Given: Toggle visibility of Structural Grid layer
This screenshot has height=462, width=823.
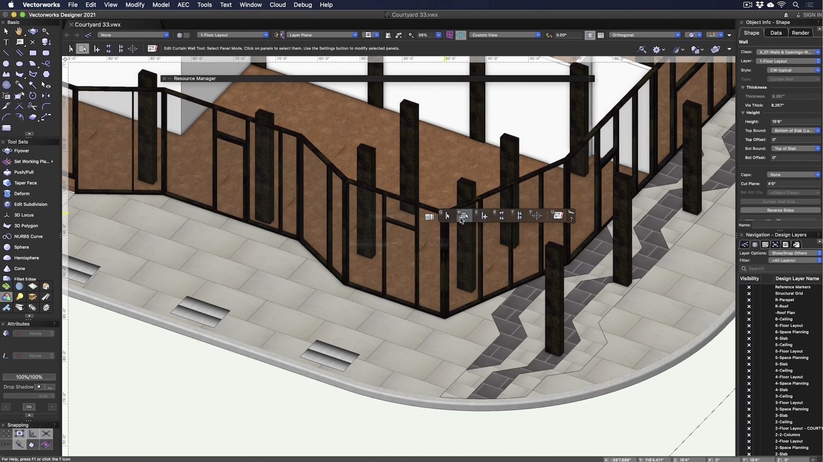Looking at the screenshot, I should [x=749, y=294].
